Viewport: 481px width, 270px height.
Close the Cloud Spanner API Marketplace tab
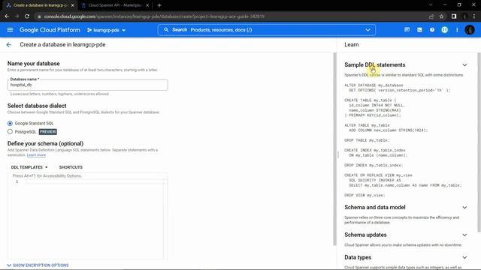click(147, 5)
